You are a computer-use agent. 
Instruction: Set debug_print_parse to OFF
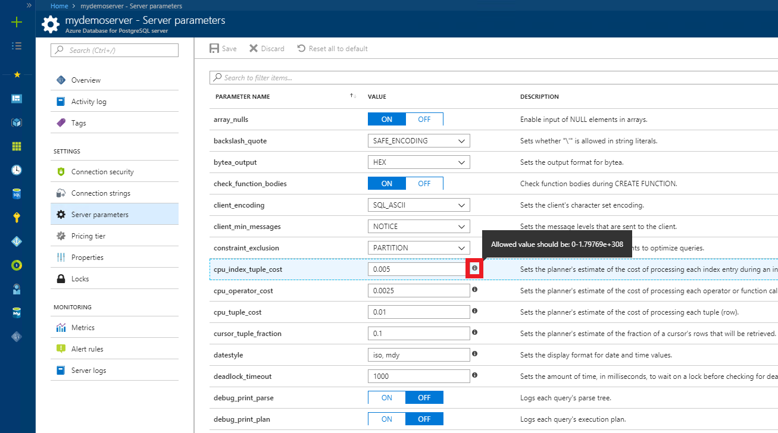click(424, 398)
